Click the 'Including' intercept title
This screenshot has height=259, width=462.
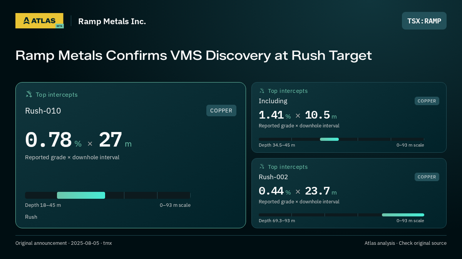[273, 101]
